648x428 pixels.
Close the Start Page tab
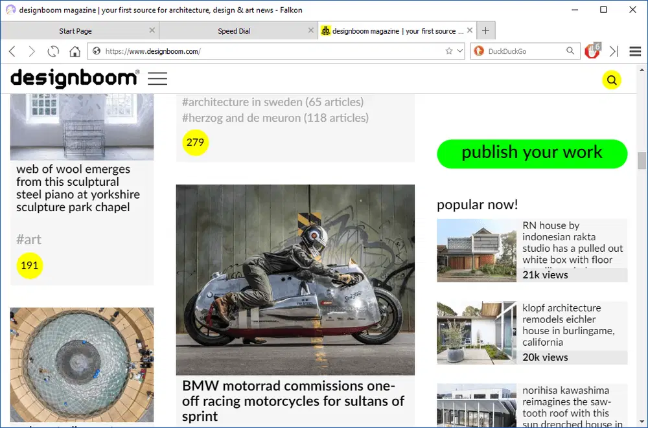(152, 30)
